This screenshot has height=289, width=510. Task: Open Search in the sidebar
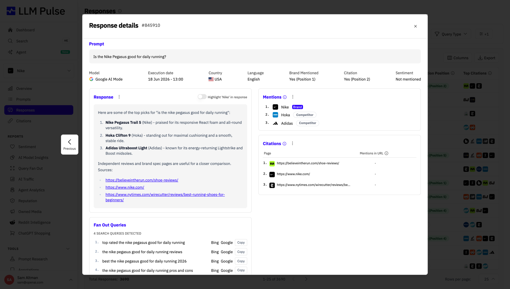click(x=39, y=41)
